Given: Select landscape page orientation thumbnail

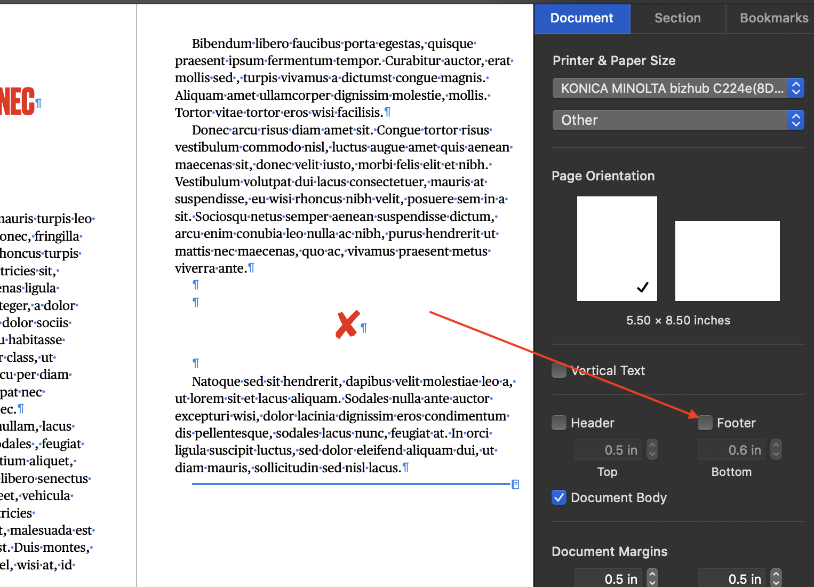Looking at the screenshot, I should pyautogui.click(x=728, y=261).
